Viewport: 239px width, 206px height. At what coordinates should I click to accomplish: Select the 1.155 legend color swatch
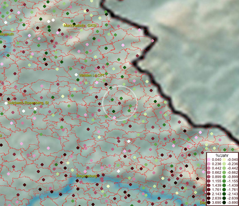[209, 181]
